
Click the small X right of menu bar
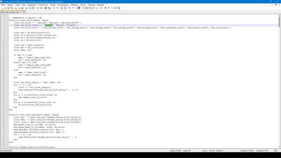279,5
